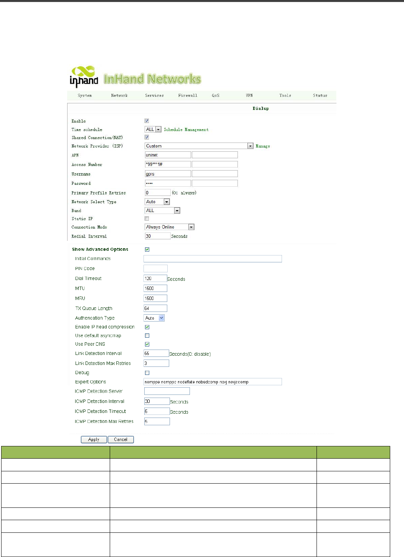Viewport: 404px width, 557px height.
Task: Click the MTU field
Action: point(155,288)
